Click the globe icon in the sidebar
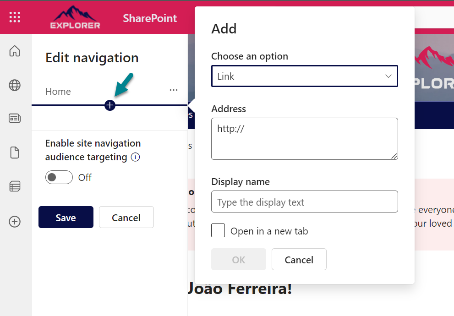This screenshot has height=316, width=454. click(x=15, y=85)
